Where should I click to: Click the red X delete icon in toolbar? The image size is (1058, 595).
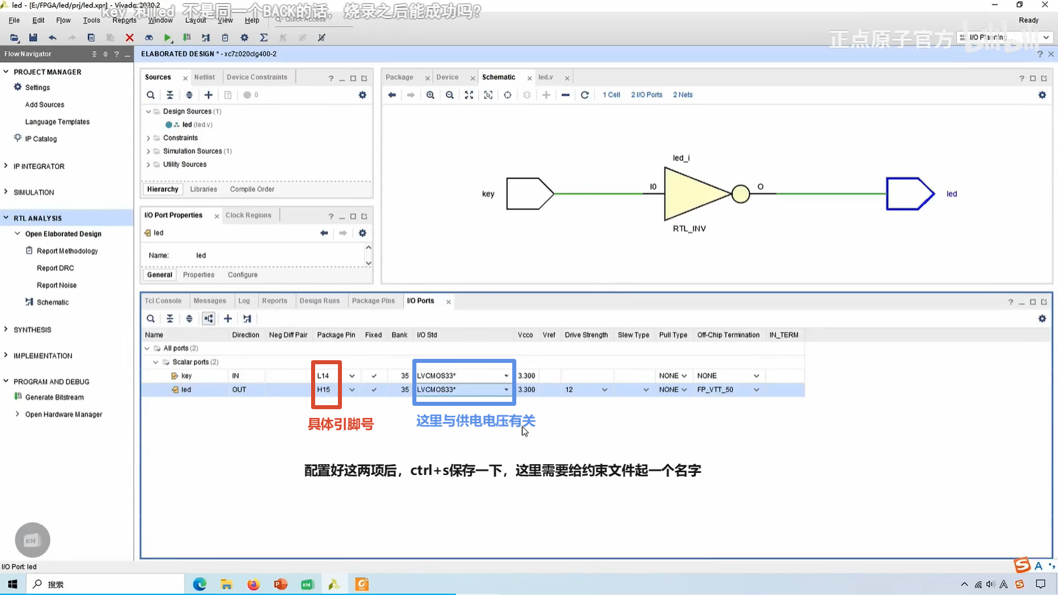[129, 38]
